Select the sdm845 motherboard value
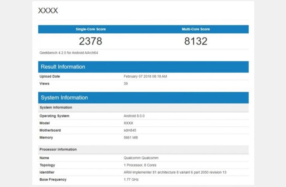 tap(130, 130)
